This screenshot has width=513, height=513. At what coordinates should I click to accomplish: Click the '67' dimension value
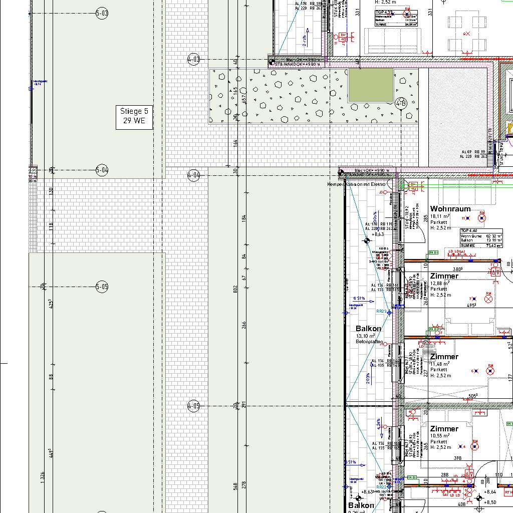point(244,278)
